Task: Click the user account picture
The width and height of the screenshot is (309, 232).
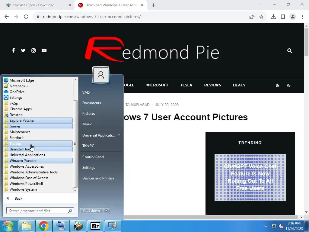Action: click(101, 75)
